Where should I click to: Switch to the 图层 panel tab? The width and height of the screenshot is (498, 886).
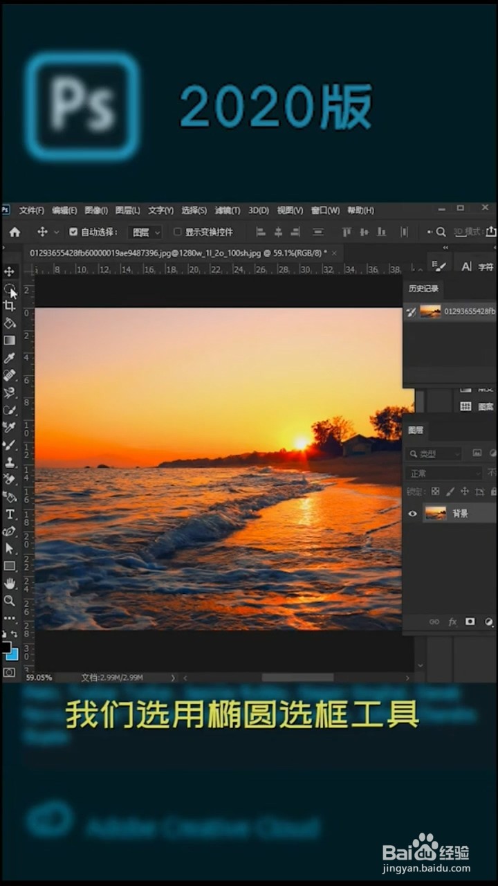coord(416,430)
